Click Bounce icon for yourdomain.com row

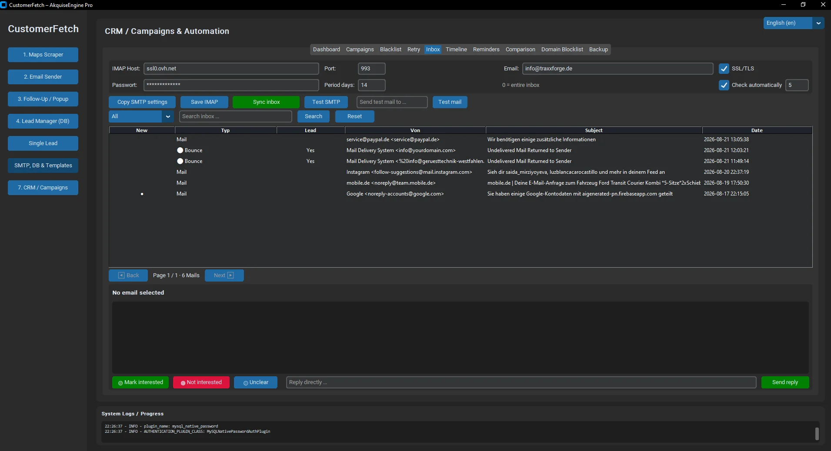point(180,150)
